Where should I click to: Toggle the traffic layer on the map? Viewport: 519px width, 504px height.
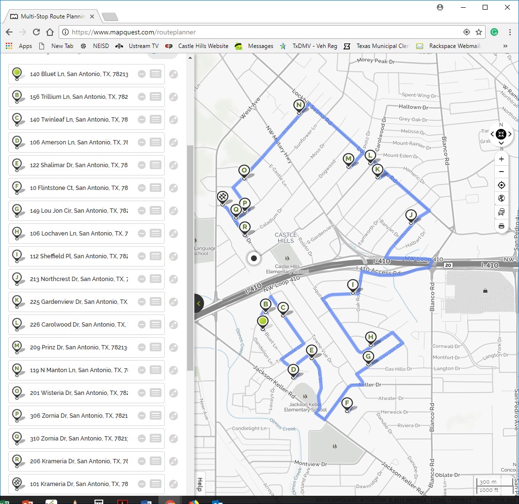[x=501, y=212]
